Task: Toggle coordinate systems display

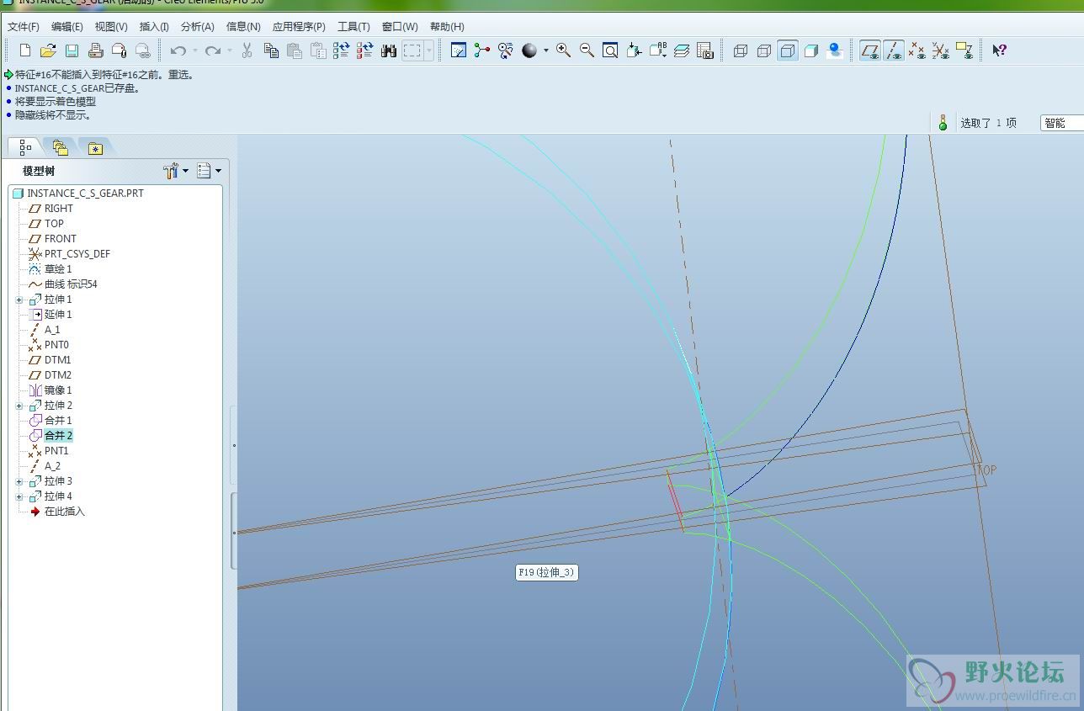Action: click(x=941, y=50)
